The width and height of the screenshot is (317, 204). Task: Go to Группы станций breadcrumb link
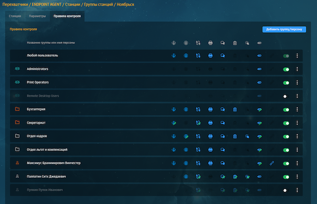[99, 4]
